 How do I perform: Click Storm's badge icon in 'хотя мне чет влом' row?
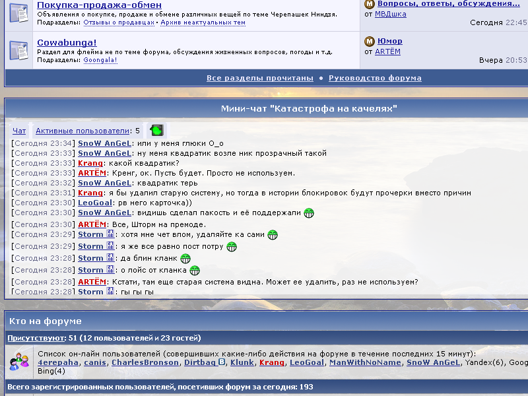coord(110,234)
